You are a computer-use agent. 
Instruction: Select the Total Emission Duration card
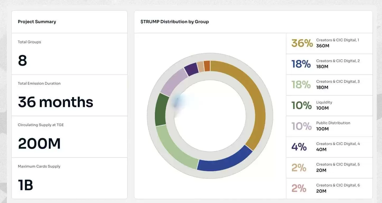coord(69,95)
